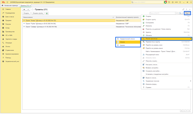Open the Банк и касса section
Image resolution: width=193 pixels, height=114 pixels.
10,17
